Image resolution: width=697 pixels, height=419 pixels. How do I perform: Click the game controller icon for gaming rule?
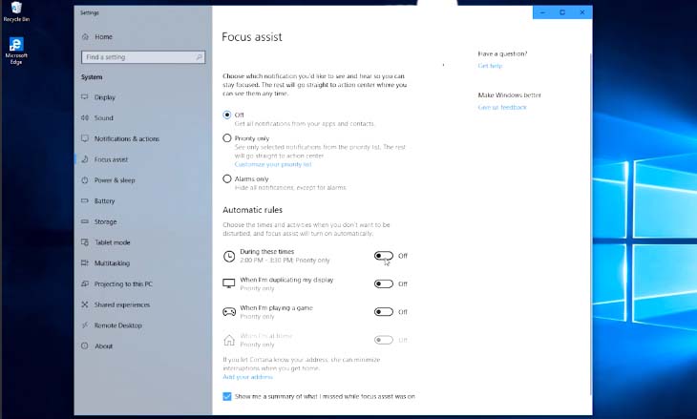click(x=229, y=312)
